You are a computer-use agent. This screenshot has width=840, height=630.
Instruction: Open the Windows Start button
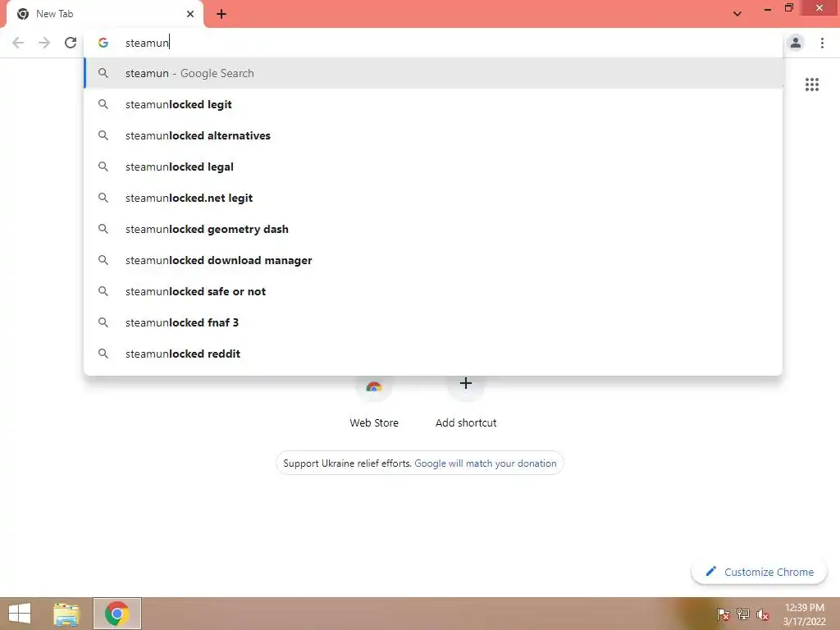tap(20, 614)
